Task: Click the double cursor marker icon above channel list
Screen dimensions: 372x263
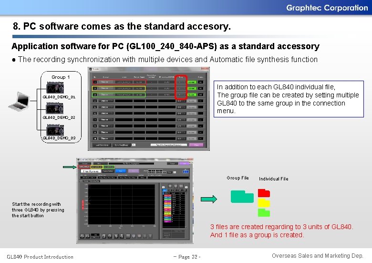Action: point(181,186)
